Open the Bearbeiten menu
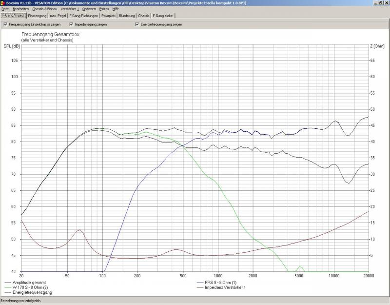390x305 pixels. coord(20,9)
